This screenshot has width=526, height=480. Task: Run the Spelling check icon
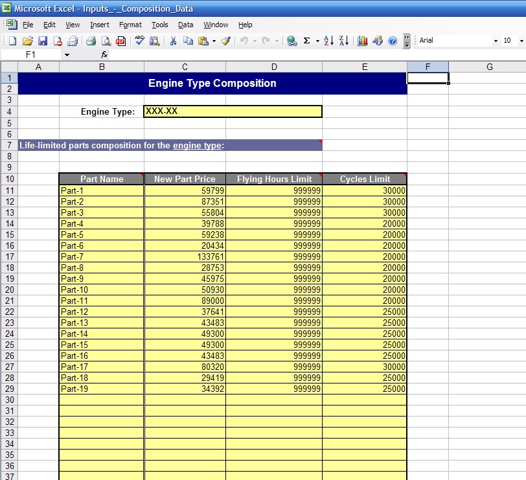139,41
